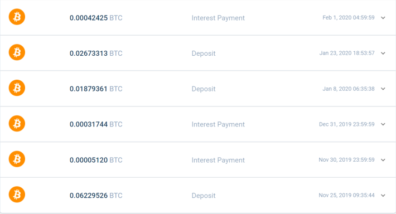Select the 0.06229526 BTC amount text
This screenshot has height=214, width=396.
pyautogui.click(x=96, y=196)
